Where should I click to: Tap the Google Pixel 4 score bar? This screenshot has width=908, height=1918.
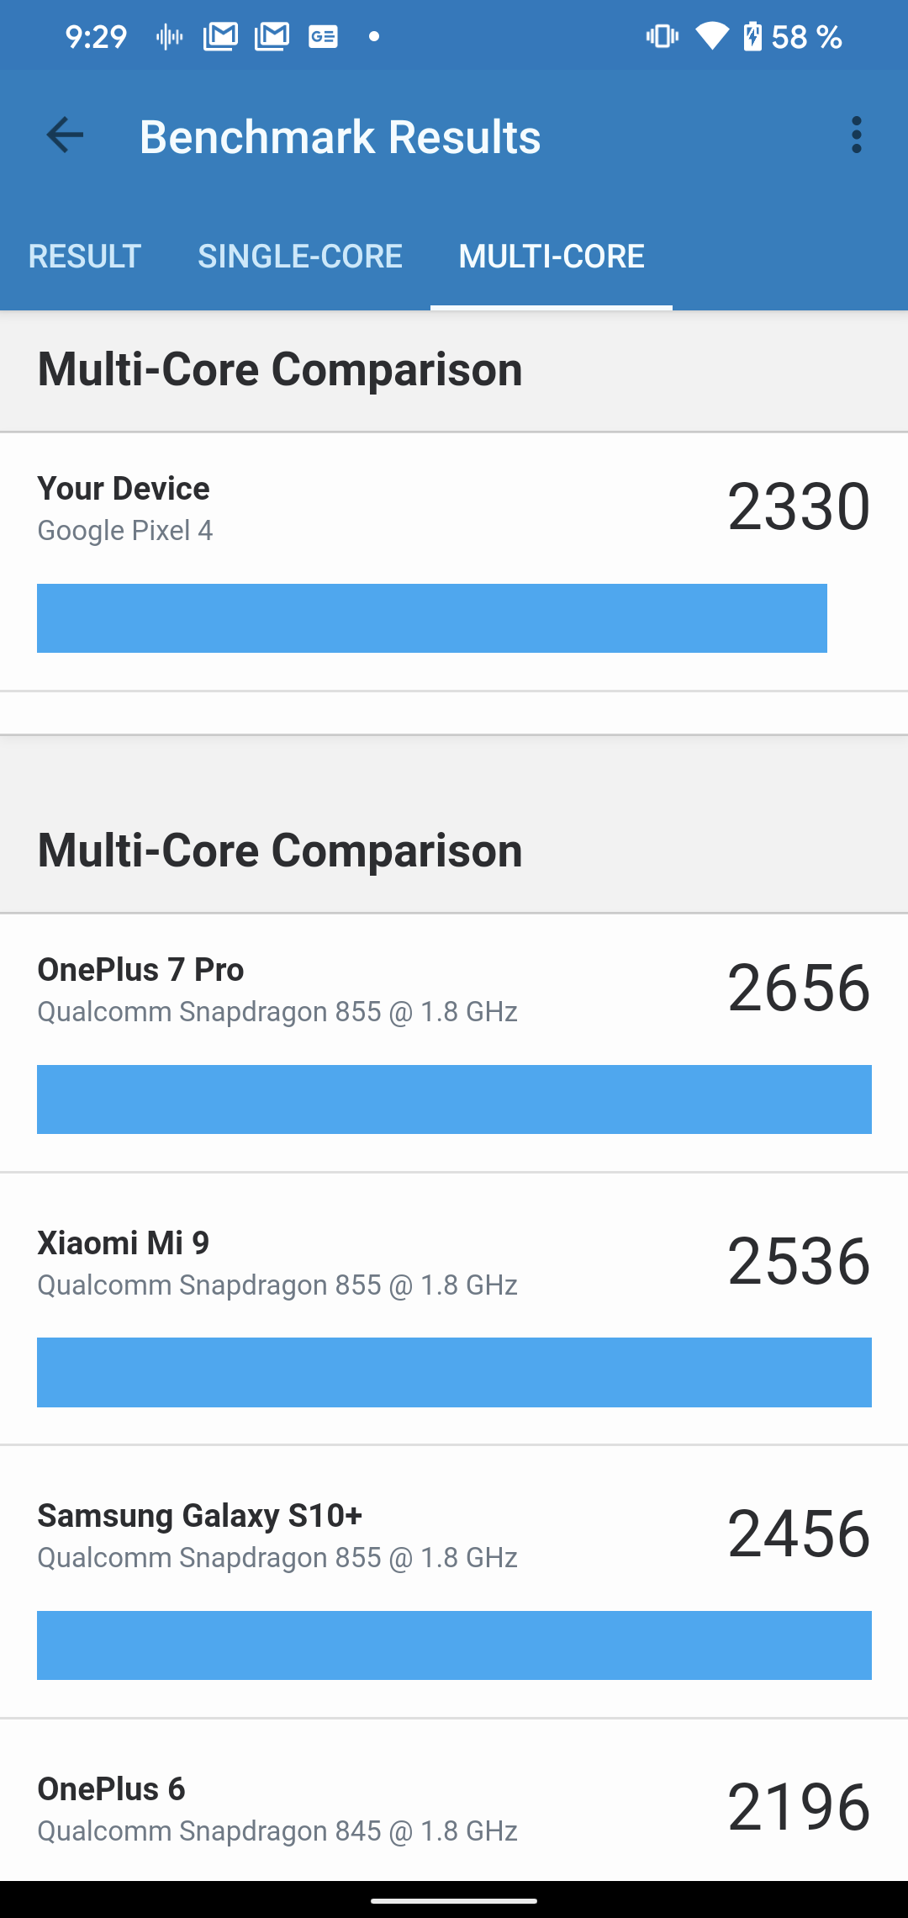click(x=431, y=618)
